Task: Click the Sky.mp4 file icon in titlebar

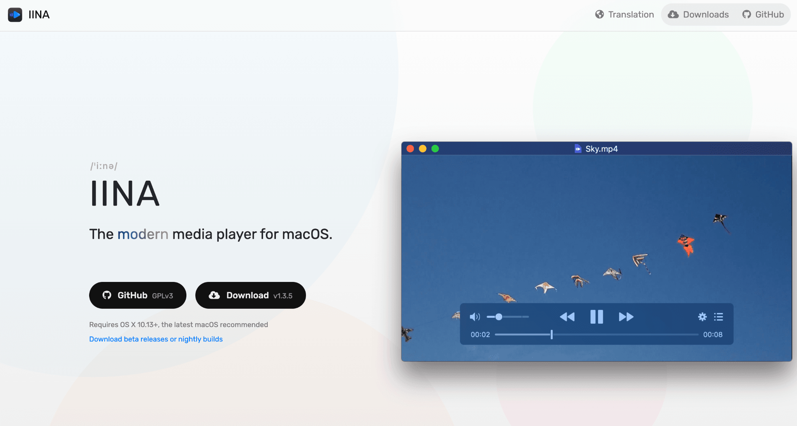Action: pyautogui.click(x=578, y=148)
